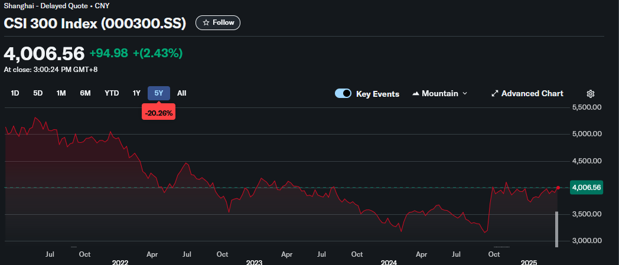Click the Mountain chart type icon

416,93
